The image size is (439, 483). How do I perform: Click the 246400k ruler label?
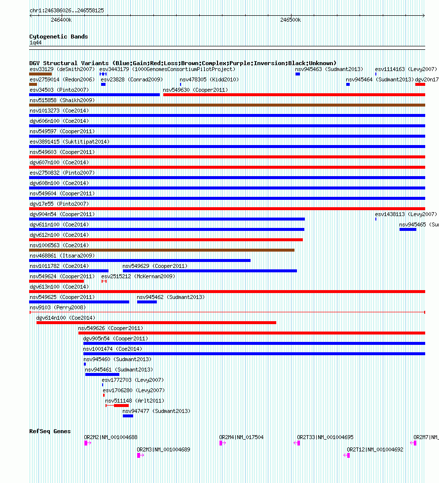[61, 20]
